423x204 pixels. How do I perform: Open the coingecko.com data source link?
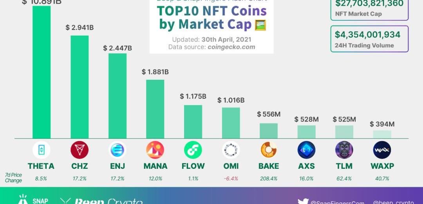click(231, 47)
